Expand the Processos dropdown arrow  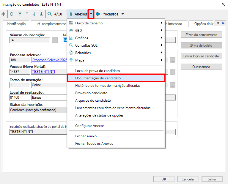[122, 14]
